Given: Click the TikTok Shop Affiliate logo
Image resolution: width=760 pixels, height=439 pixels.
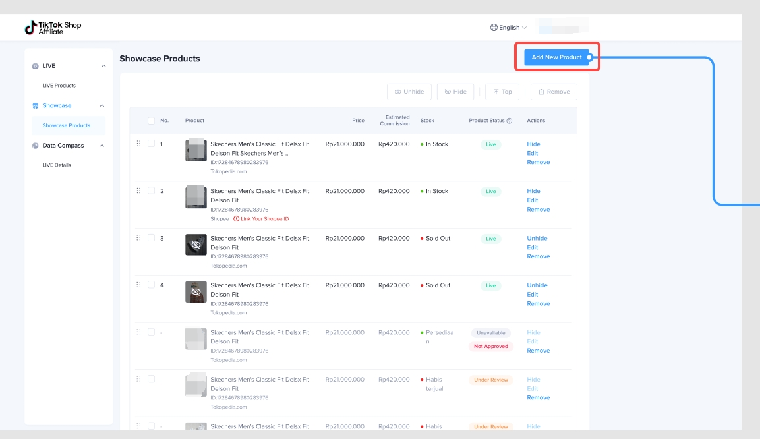Looking at the screenshot, I should (x=53, y=28).
